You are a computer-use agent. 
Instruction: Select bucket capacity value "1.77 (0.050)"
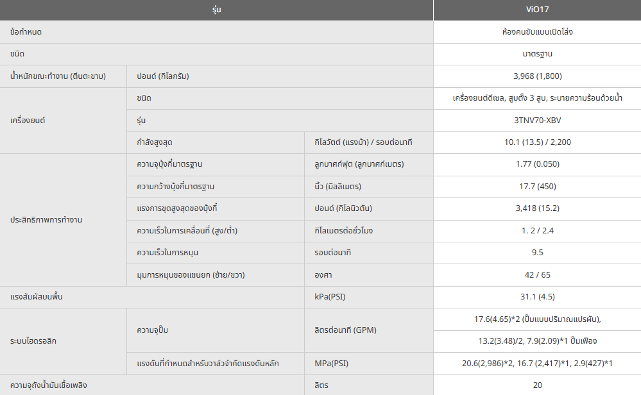tap(537, 164)
